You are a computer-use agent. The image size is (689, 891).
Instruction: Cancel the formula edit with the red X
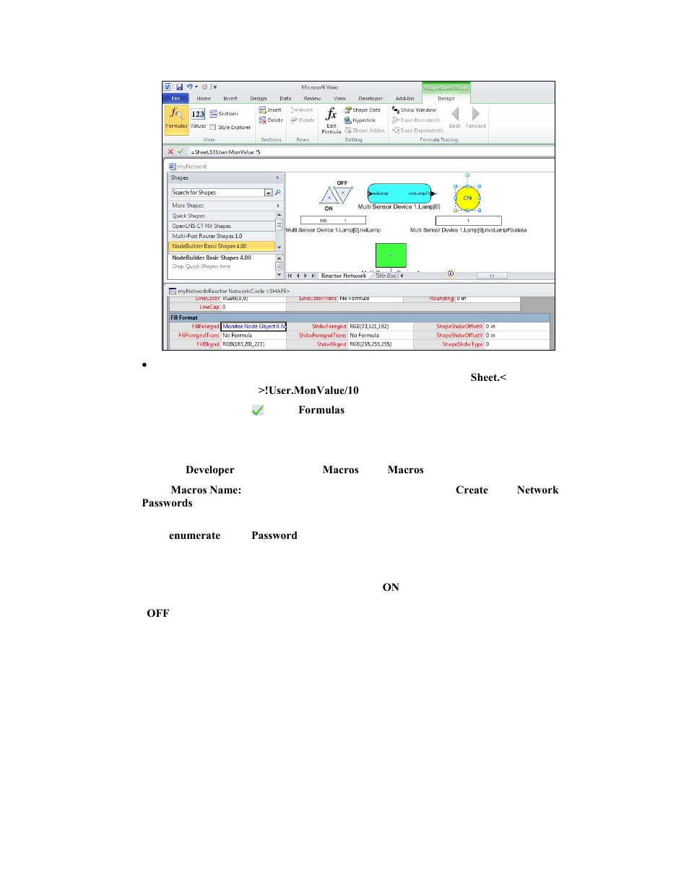tap(170, 152)
